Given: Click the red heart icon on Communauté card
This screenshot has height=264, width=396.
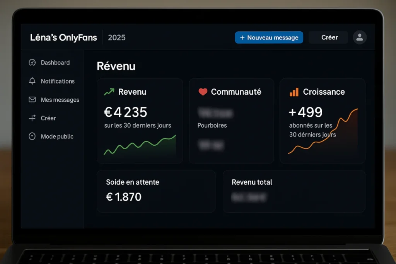Looking at the screenshot, I should (x=203, y=92).
